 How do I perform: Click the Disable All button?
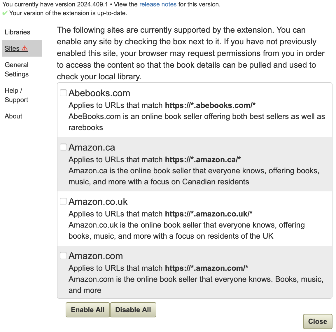[x=133, y=310]
